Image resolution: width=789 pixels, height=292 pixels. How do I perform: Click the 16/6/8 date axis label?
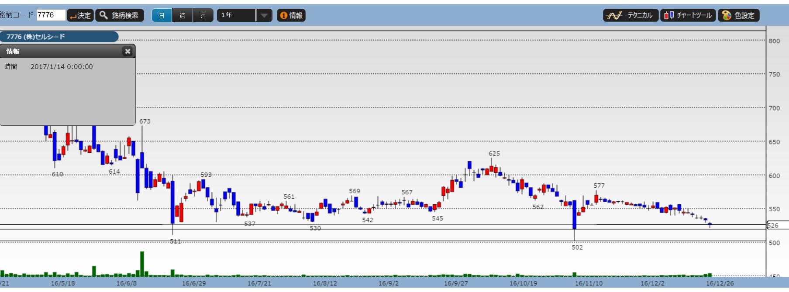tap(127, 284)
